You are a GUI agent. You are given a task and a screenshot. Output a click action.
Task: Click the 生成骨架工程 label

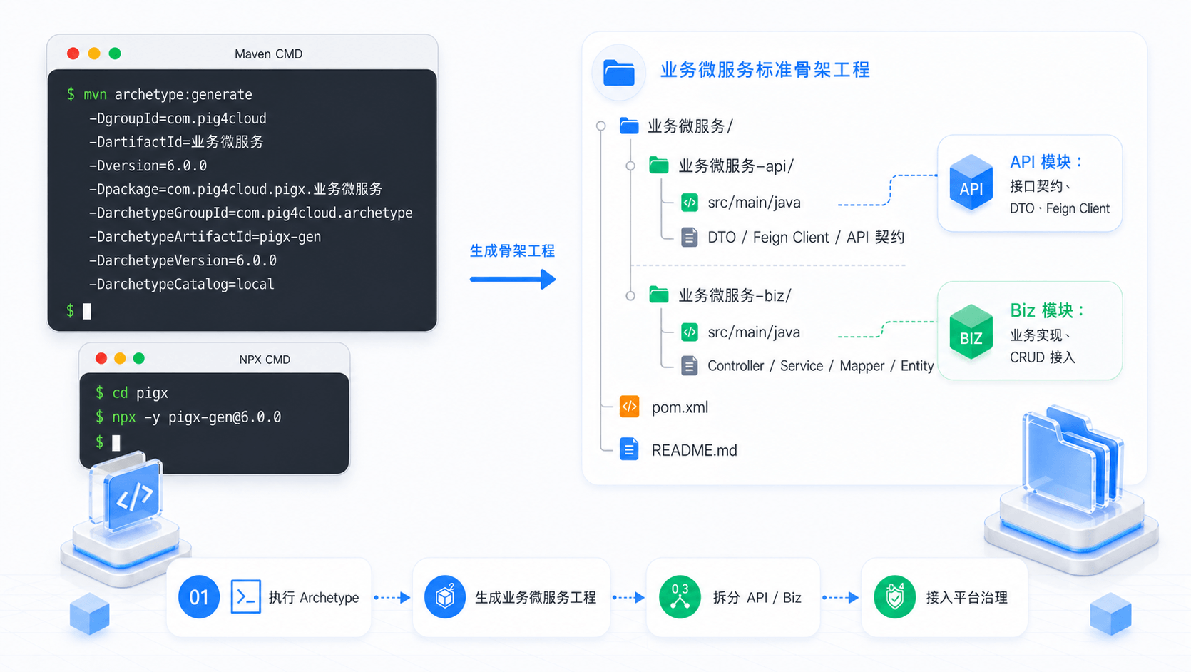[x=512, y=251]
